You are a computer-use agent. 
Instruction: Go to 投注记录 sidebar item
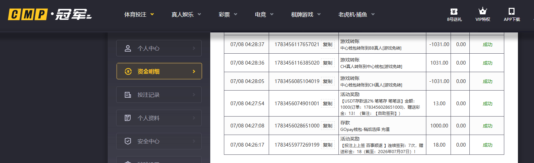[x=159, y=95]
